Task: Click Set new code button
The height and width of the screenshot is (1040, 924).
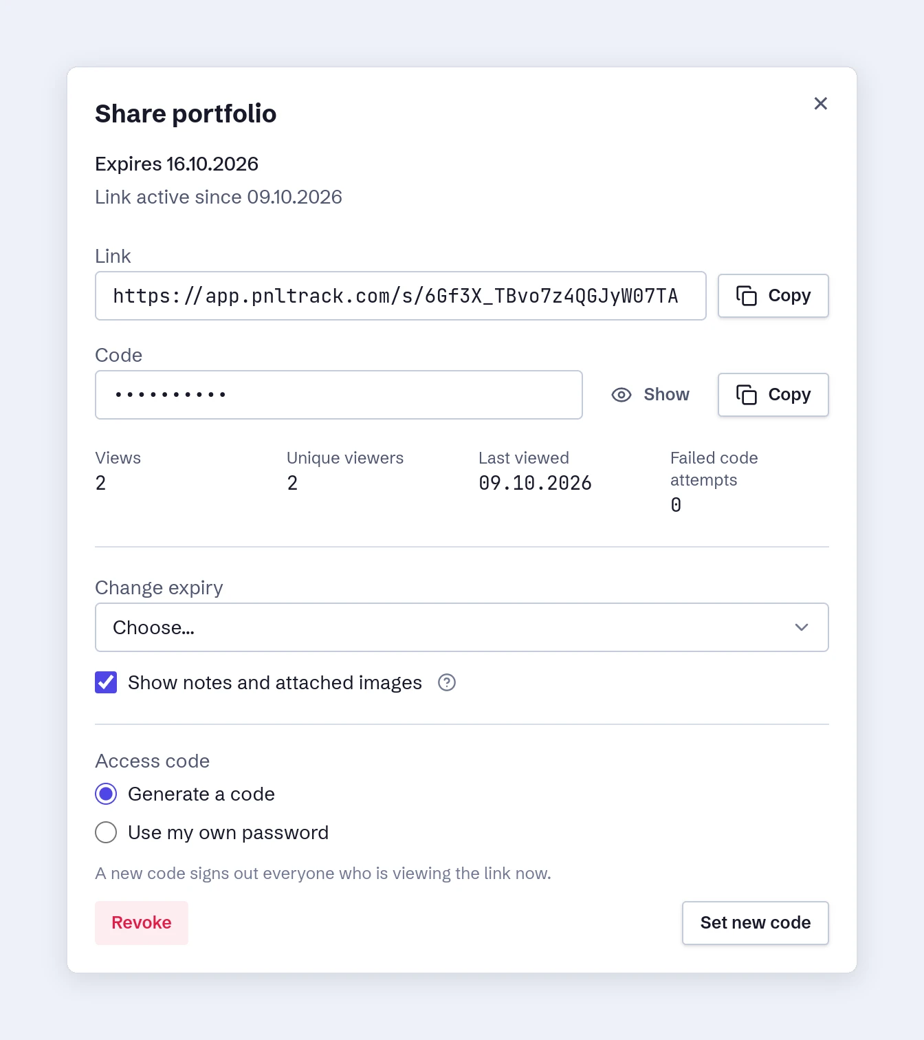Action: point(755,923)
